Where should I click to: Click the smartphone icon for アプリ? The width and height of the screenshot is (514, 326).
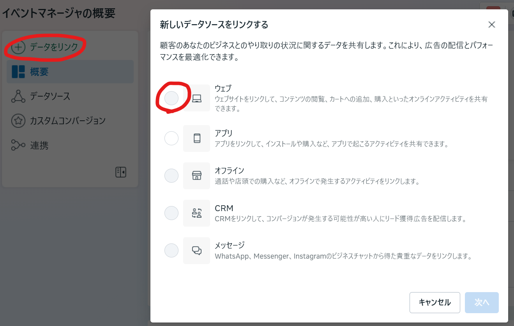click(x=197, y=138)
